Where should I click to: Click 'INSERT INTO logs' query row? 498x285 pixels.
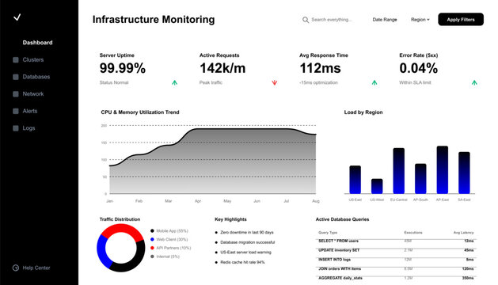[x=396, y=260]
